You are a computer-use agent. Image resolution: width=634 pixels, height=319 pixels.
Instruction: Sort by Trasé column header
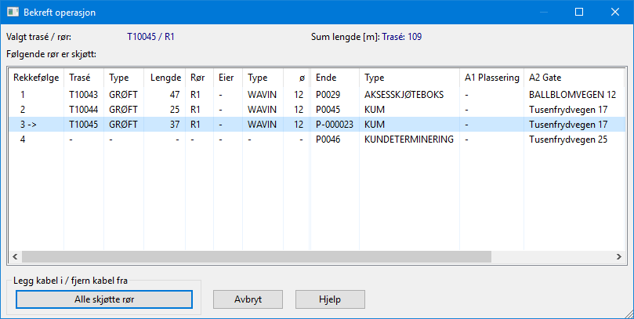point(84,78)
